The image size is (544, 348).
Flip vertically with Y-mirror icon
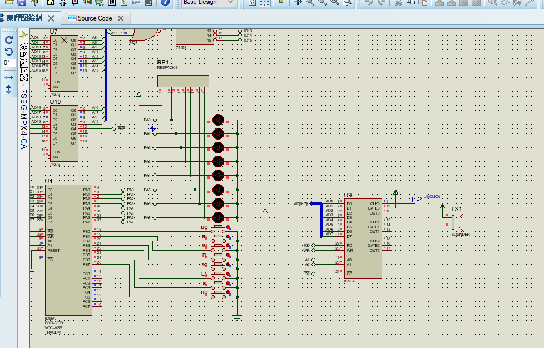point(9,90)
